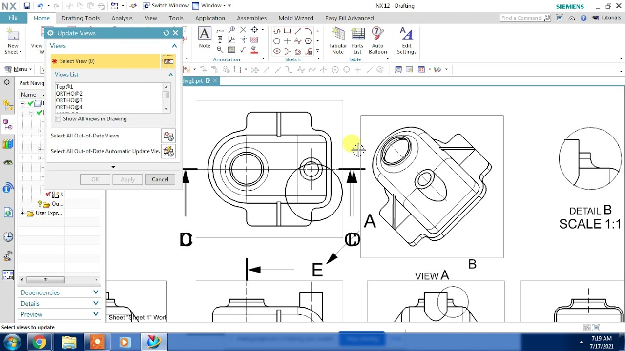Switch to the Mold Wizard tab
Image resolution: width=625 pixels, height=351 pixels.
(x=296, y=18)
